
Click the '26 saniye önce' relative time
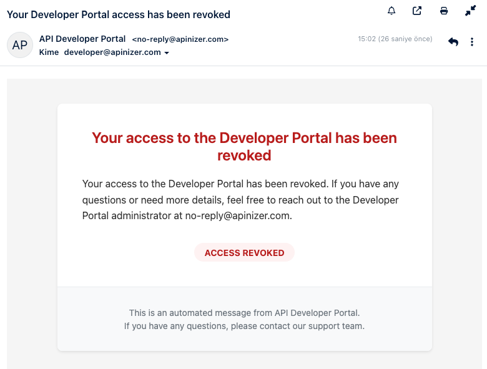coord(405,39)
